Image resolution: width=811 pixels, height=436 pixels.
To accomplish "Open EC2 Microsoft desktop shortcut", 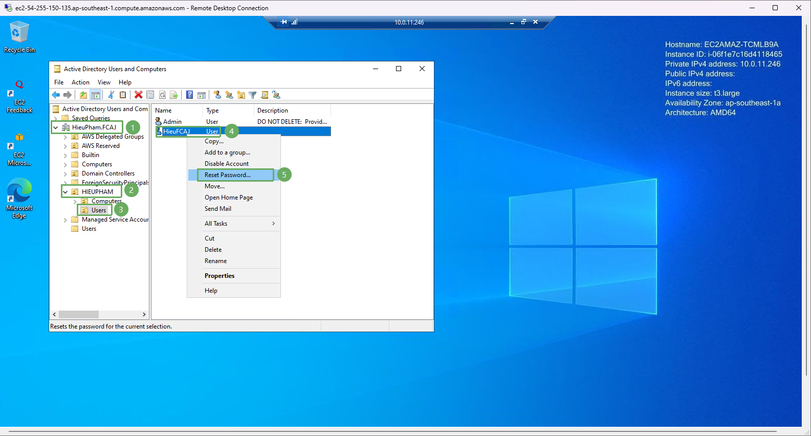I will 19,150.
